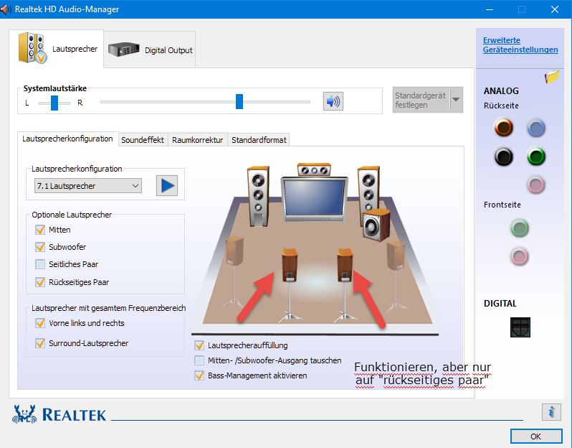
Task: Select the Lautsprecherkonfiguration sub-tab
Action: [x=68, y=139]
